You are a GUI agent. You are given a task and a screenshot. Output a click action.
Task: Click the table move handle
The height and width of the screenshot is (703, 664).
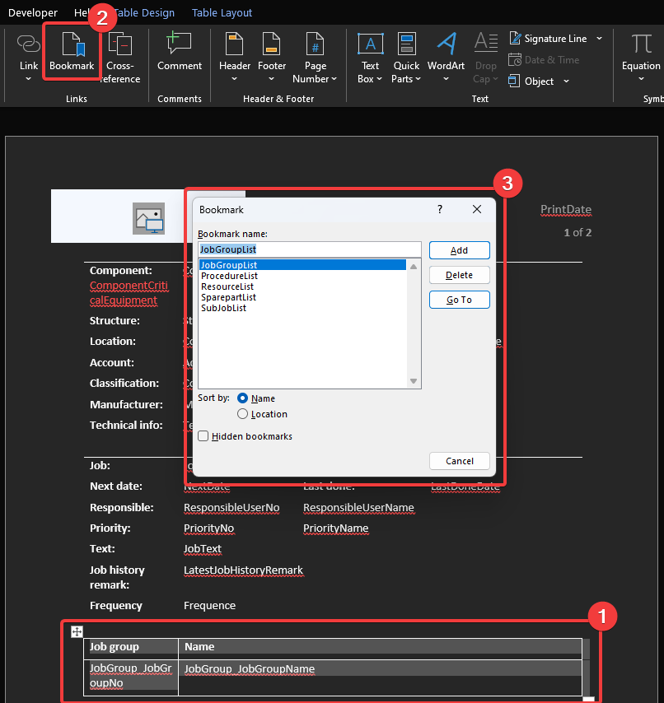click(77, 631)
